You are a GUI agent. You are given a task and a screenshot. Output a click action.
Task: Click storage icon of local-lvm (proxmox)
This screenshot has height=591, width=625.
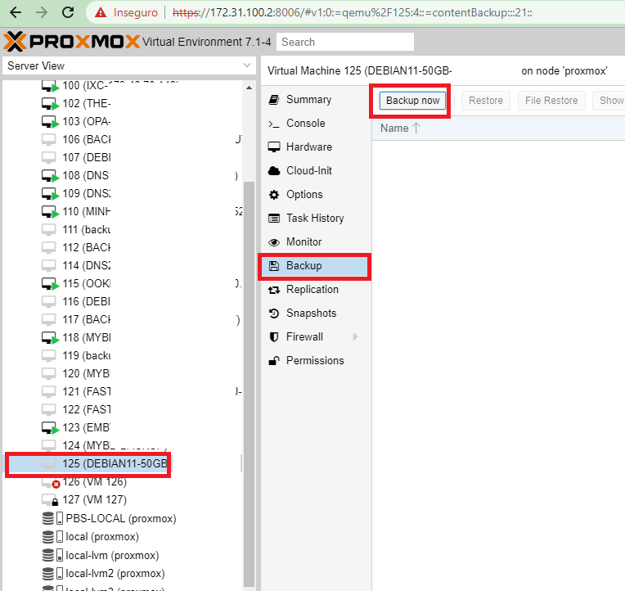point(52,555)
